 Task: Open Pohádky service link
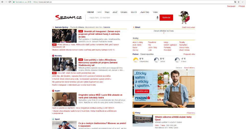[x=167, y=48]
